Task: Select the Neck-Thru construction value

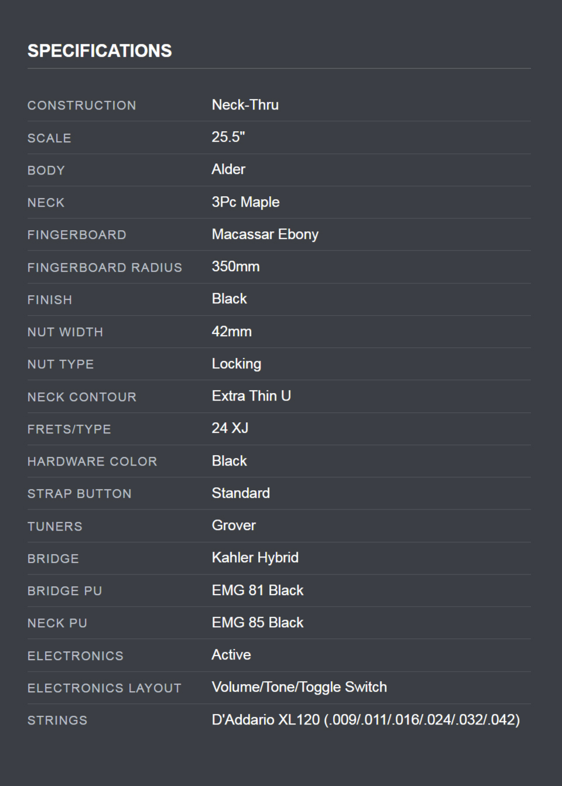Action: [245, 105]
